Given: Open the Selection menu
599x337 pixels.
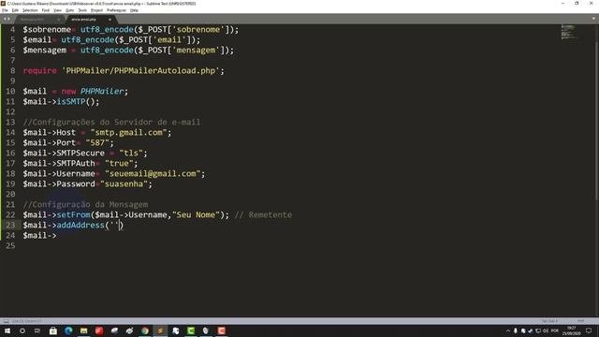Looking at the screenshot, I should pyautogui.click(x=30, y=10).
